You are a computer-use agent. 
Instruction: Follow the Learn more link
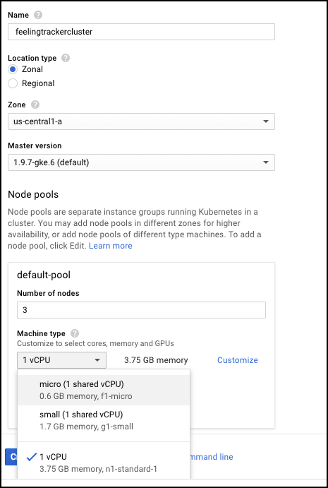pyautogui.click(x=110, y=246)
